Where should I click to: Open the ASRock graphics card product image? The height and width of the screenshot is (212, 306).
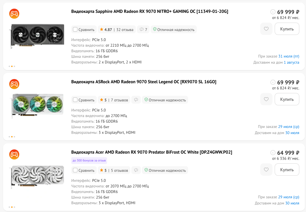pyautogui.click(x=37, y=105)
